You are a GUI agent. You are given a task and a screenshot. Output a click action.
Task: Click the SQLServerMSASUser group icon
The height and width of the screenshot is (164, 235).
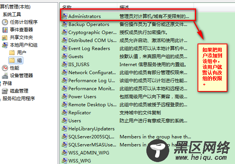click(65, 145)
